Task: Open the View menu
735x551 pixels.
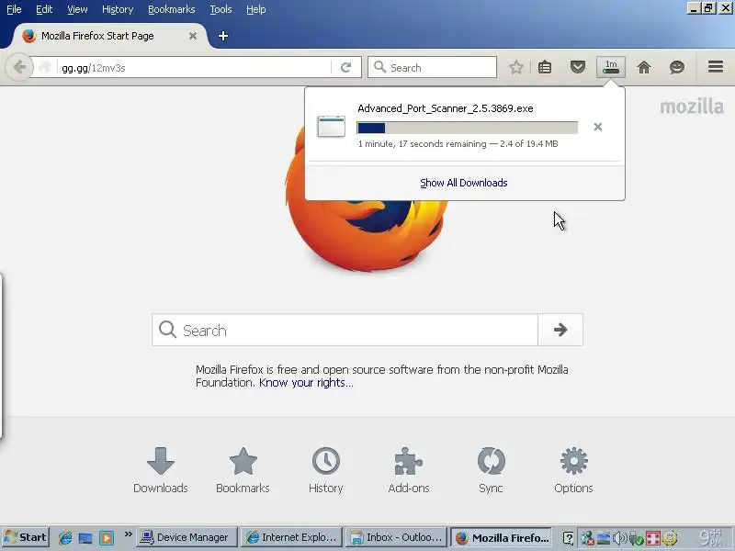Action: (x=77, y=9)
